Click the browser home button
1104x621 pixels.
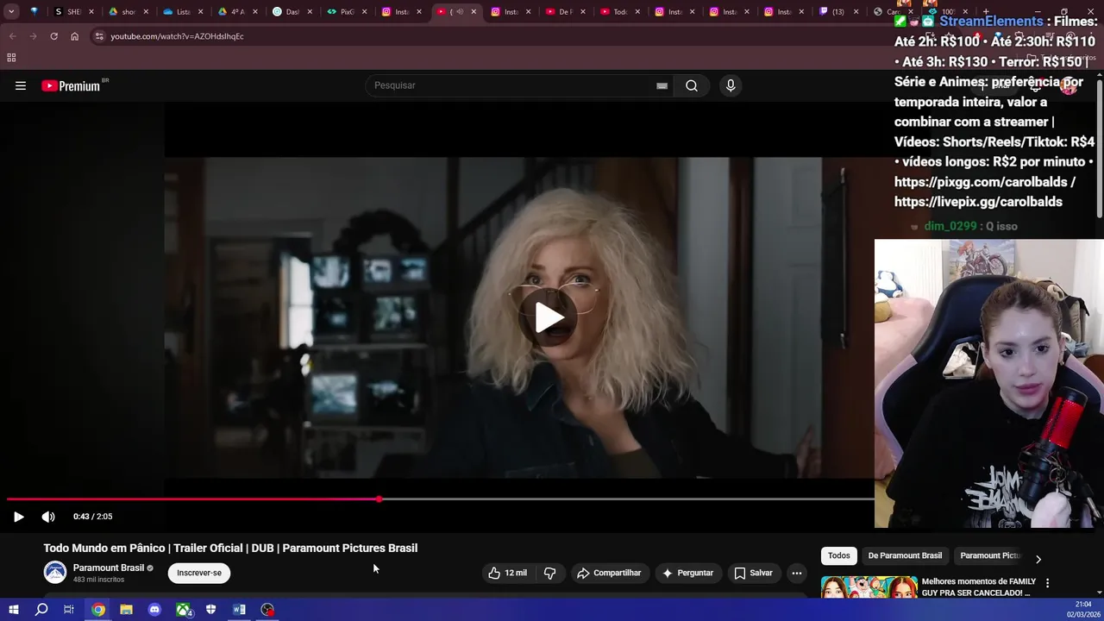point(74,36)
